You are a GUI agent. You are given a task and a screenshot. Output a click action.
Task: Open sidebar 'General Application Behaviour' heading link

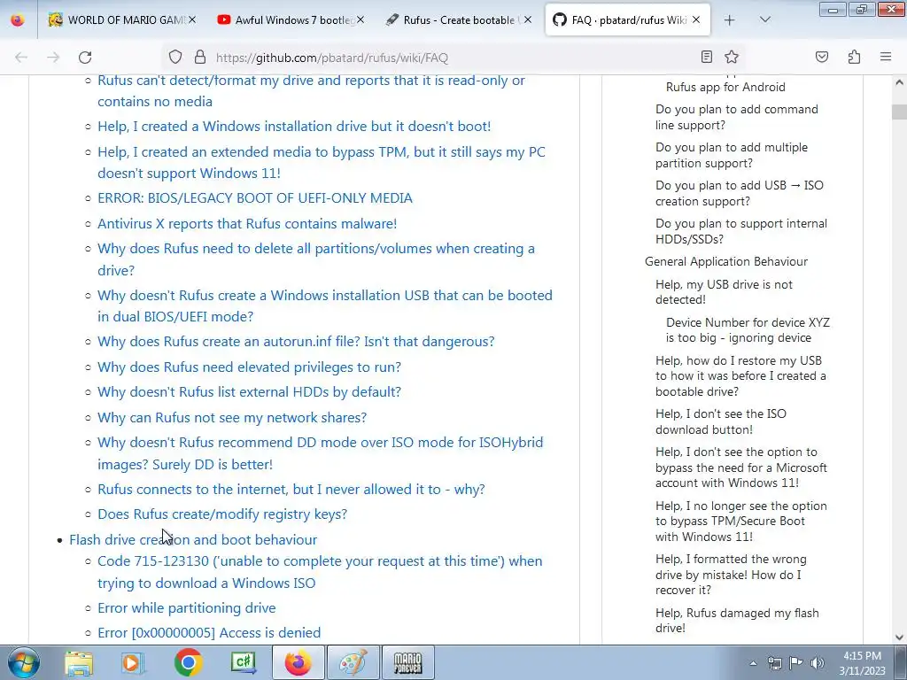726,261
